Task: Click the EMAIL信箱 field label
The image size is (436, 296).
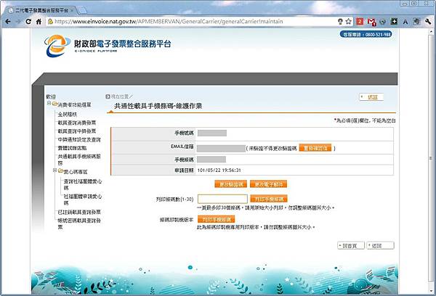Action: [x=182, y=147]
